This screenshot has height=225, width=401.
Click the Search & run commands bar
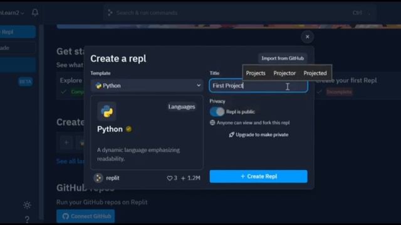[x=240, y=12]
